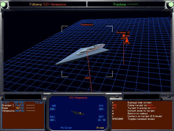Screen dimensions: 174x131
Task: Click the yellow bridge marker on silhouette
Action: [x=80, y=112]
